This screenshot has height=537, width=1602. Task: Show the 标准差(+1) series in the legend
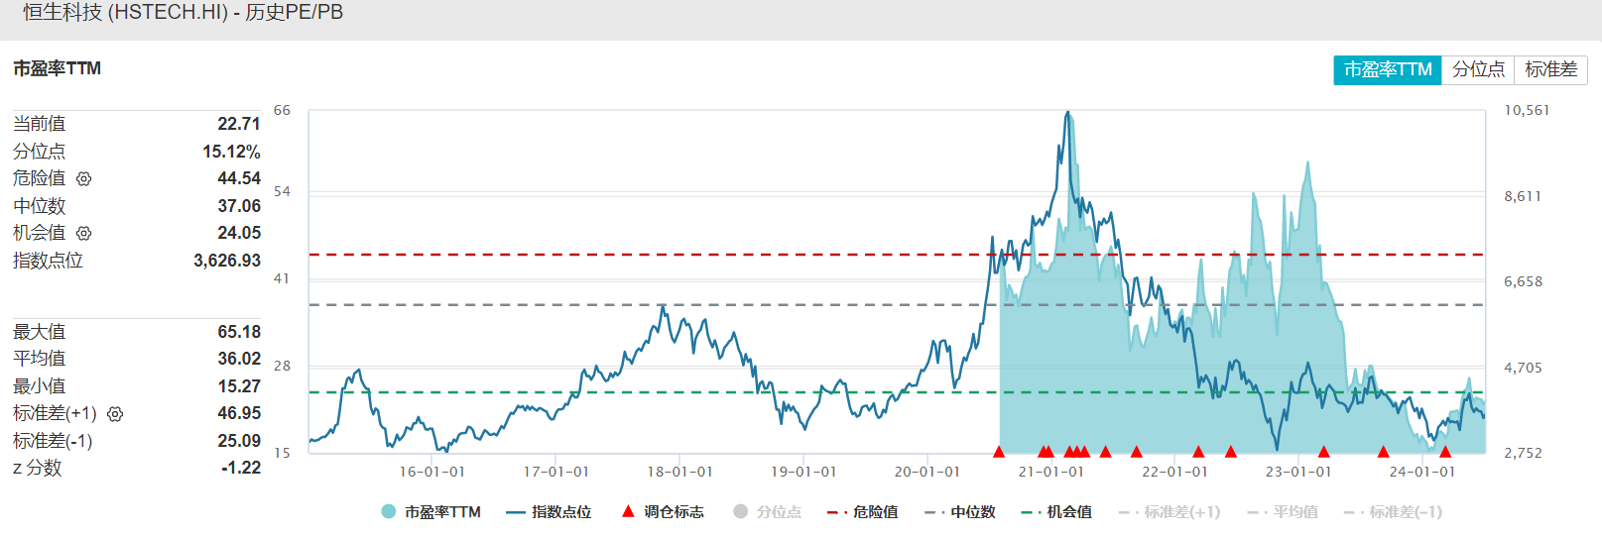[1171, 512]
